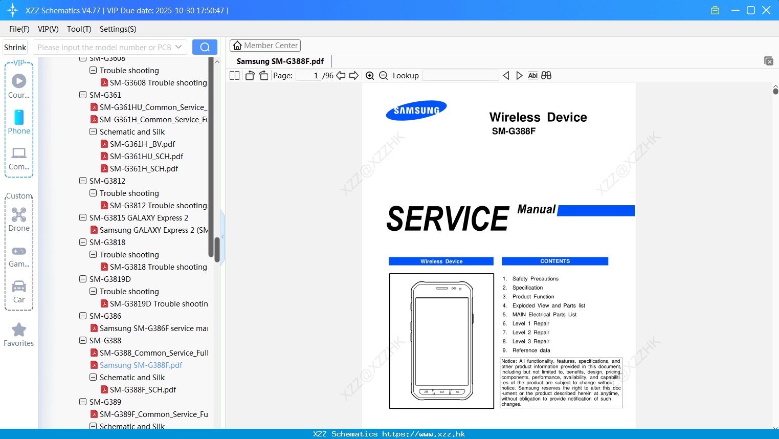779x439 pixels.
Task: Open the Tool menu
Action: 79,29
